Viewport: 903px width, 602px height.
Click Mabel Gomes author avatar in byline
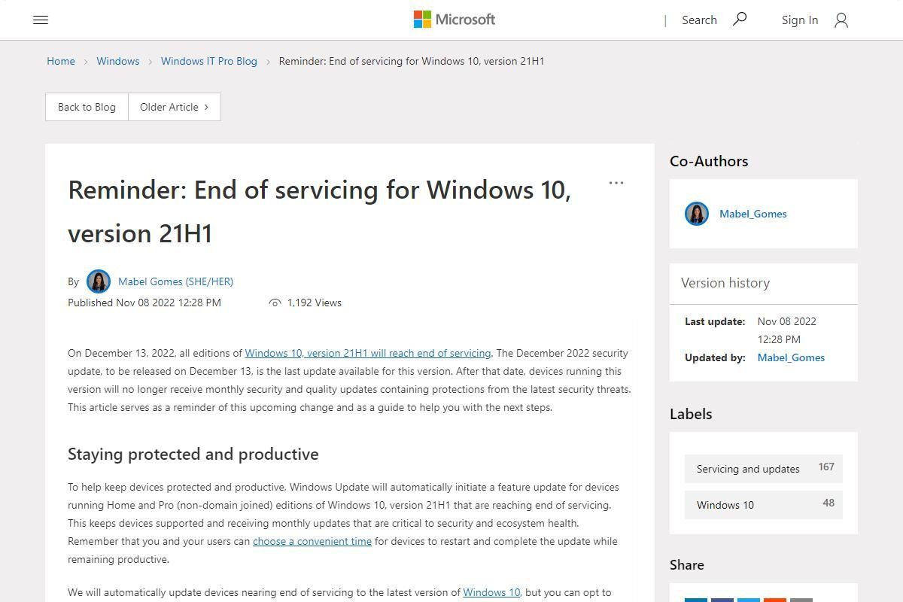(x=99, y=281)
